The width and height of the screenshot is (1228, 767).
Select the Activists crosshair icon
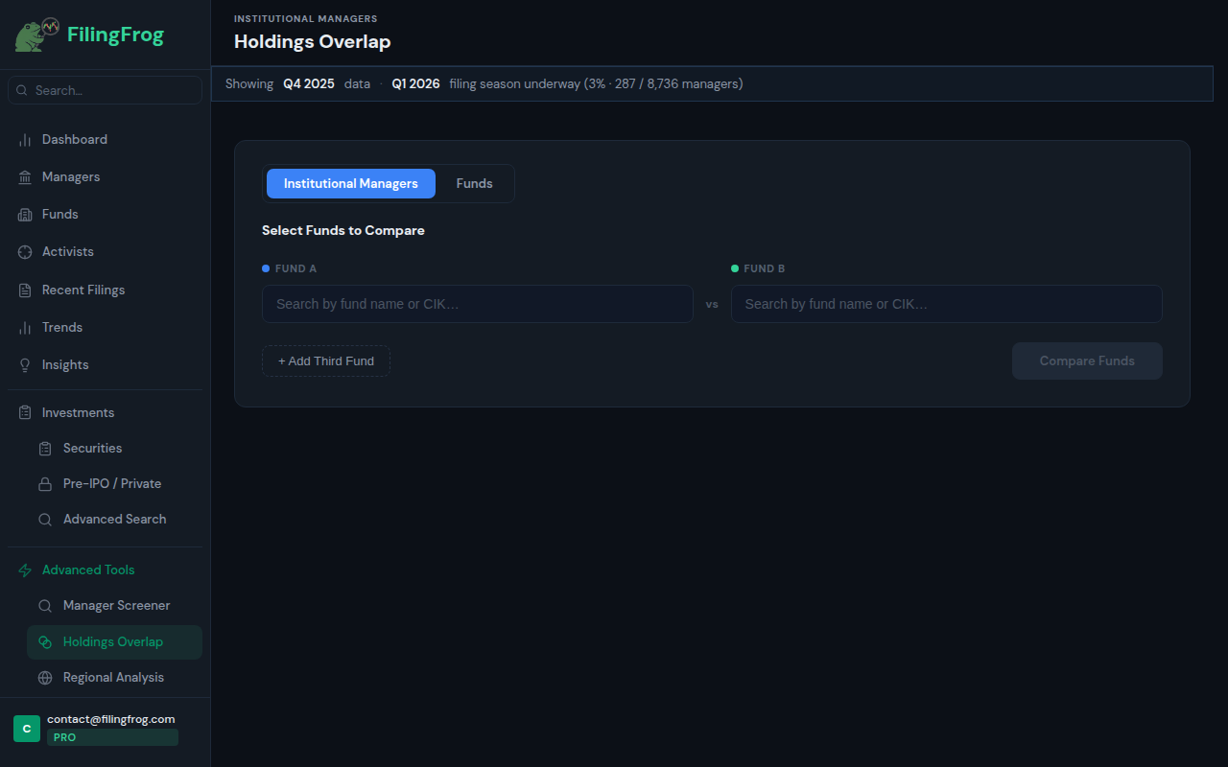point(25,252)
